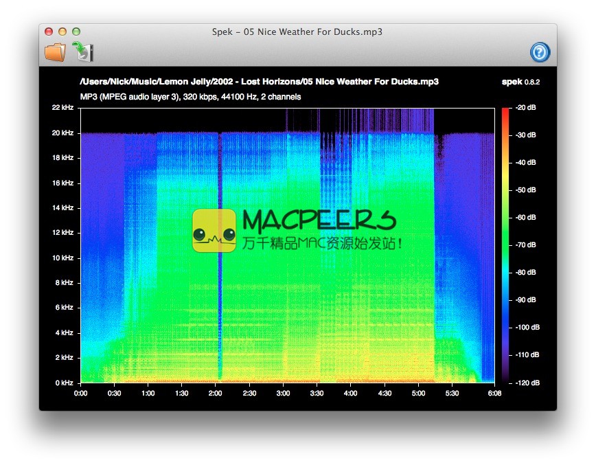Zoom the Spek window with green button
The width and height of the screenshot is (596, 465).
tap(76, 32)
